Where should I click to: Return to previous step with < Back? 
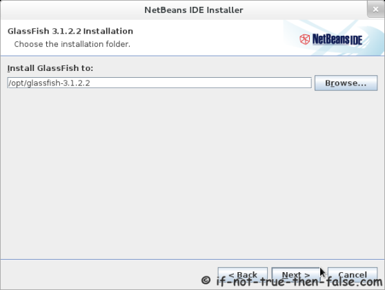[243, 275]
